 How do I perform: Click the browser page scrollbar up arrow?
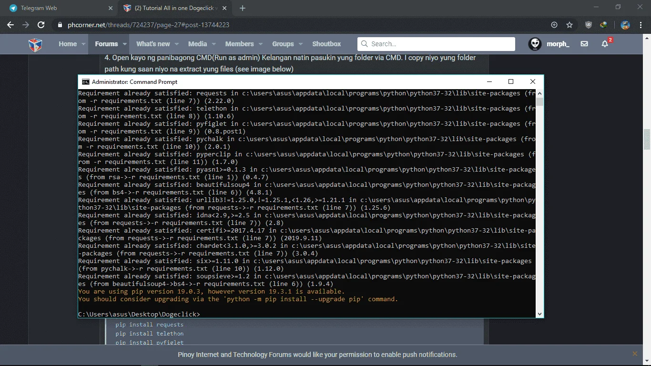(x=647, y=38)
